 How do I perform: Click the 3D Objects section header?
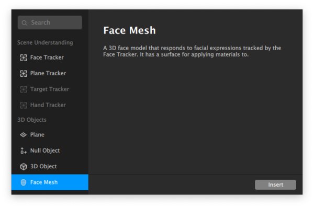pos(32,120)
